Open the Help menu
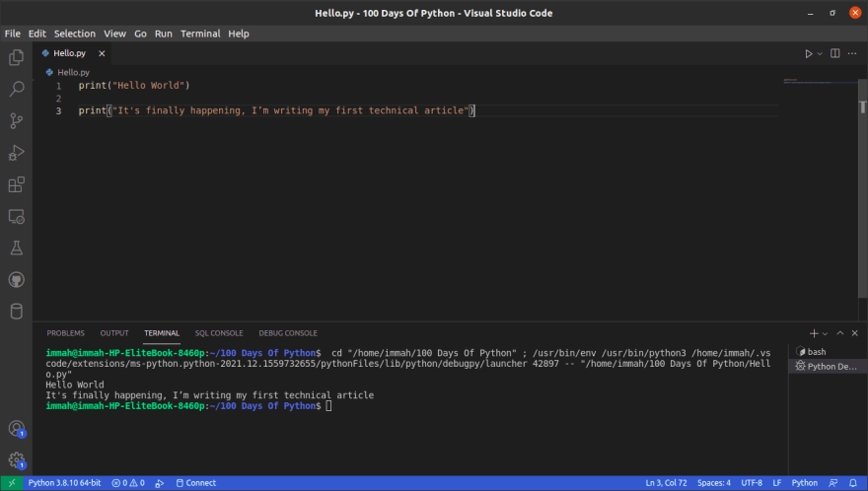Viewport: 868px width, 491px height. (x=239, y=34)
